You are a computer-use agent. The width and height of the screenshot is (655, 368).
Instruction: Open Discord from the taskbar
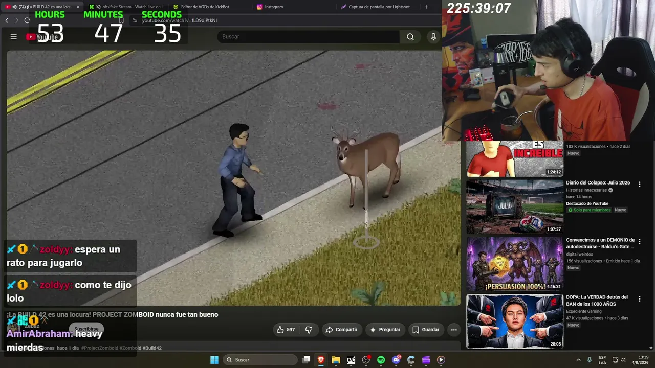(x=396, y=360)
